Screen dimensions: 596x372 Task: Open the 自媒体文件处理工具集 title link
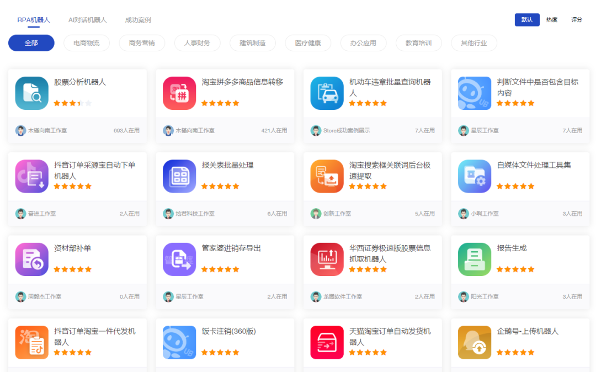click(534, 165)
